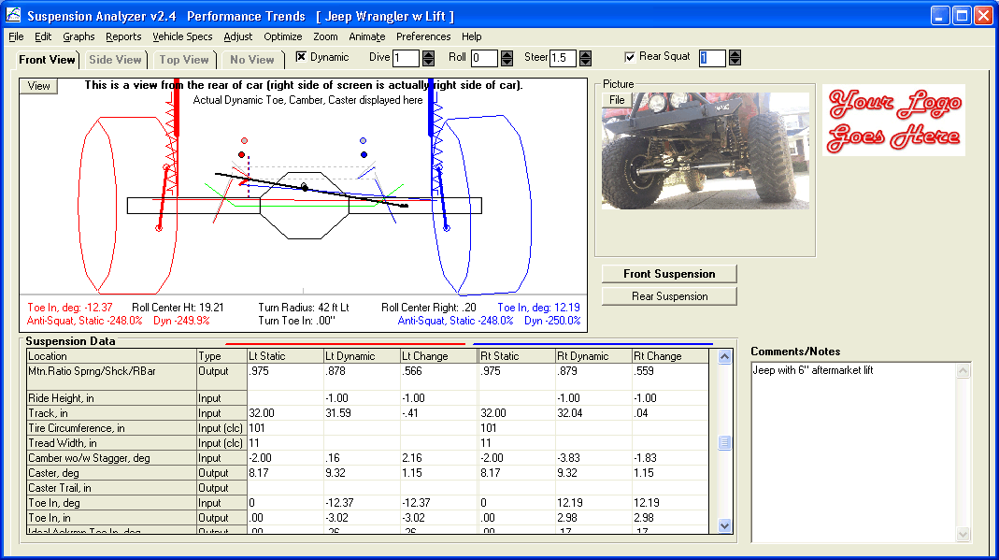
Task: Decrease the Steer value with down arrow
Action: tap(586, 63)
